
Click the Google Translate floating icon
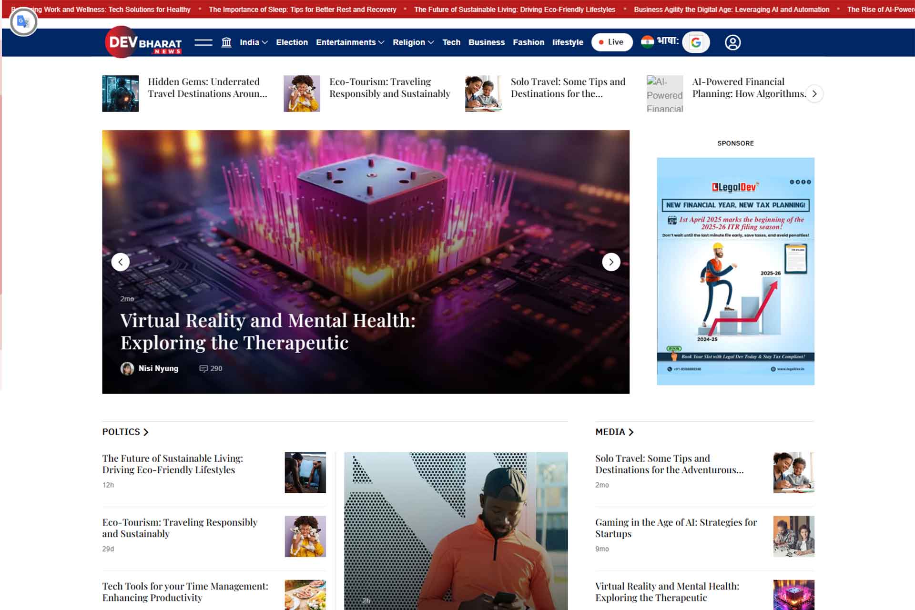(23, 22)
